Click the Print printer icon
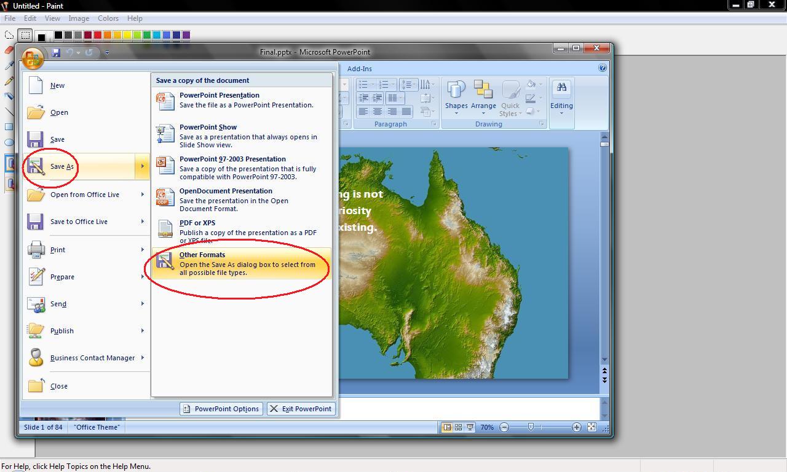Screen dimensions: 787x472 (36, 250)
